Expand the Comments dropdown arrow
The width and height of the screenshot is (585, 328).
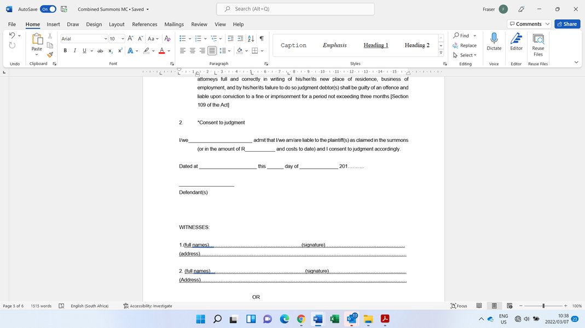[x=547, y=24]
